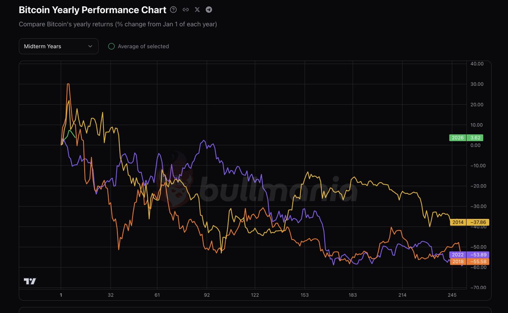Click x-axis day label 153
Image resolution: width=508 pixels, height=313 pixels.
point(304,295)
